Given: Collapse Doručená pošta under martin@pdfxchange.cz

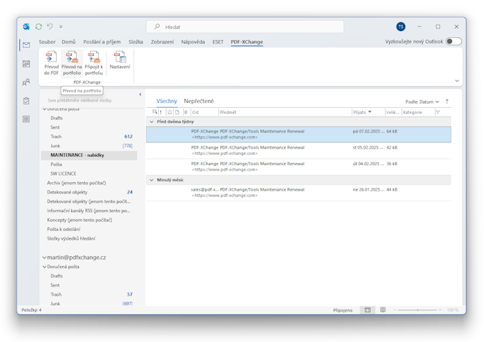Looking at the screenshot, I should (x=44, y=267).
